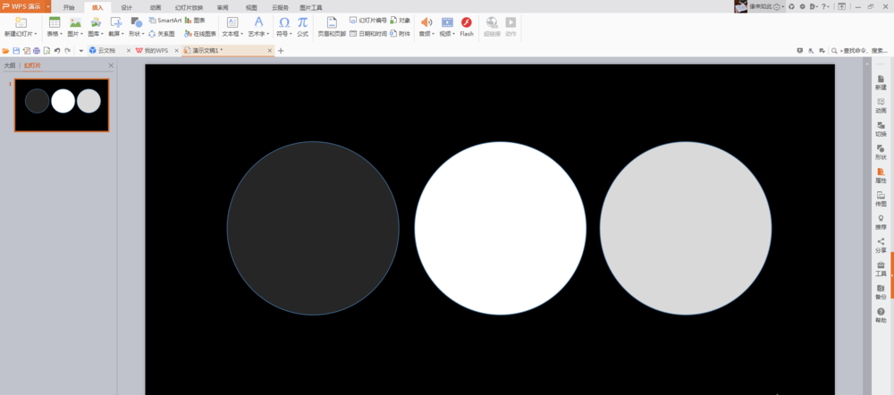894x395 pixels.
Task: Insert a Flash animation
Action: tap(467, 25)
